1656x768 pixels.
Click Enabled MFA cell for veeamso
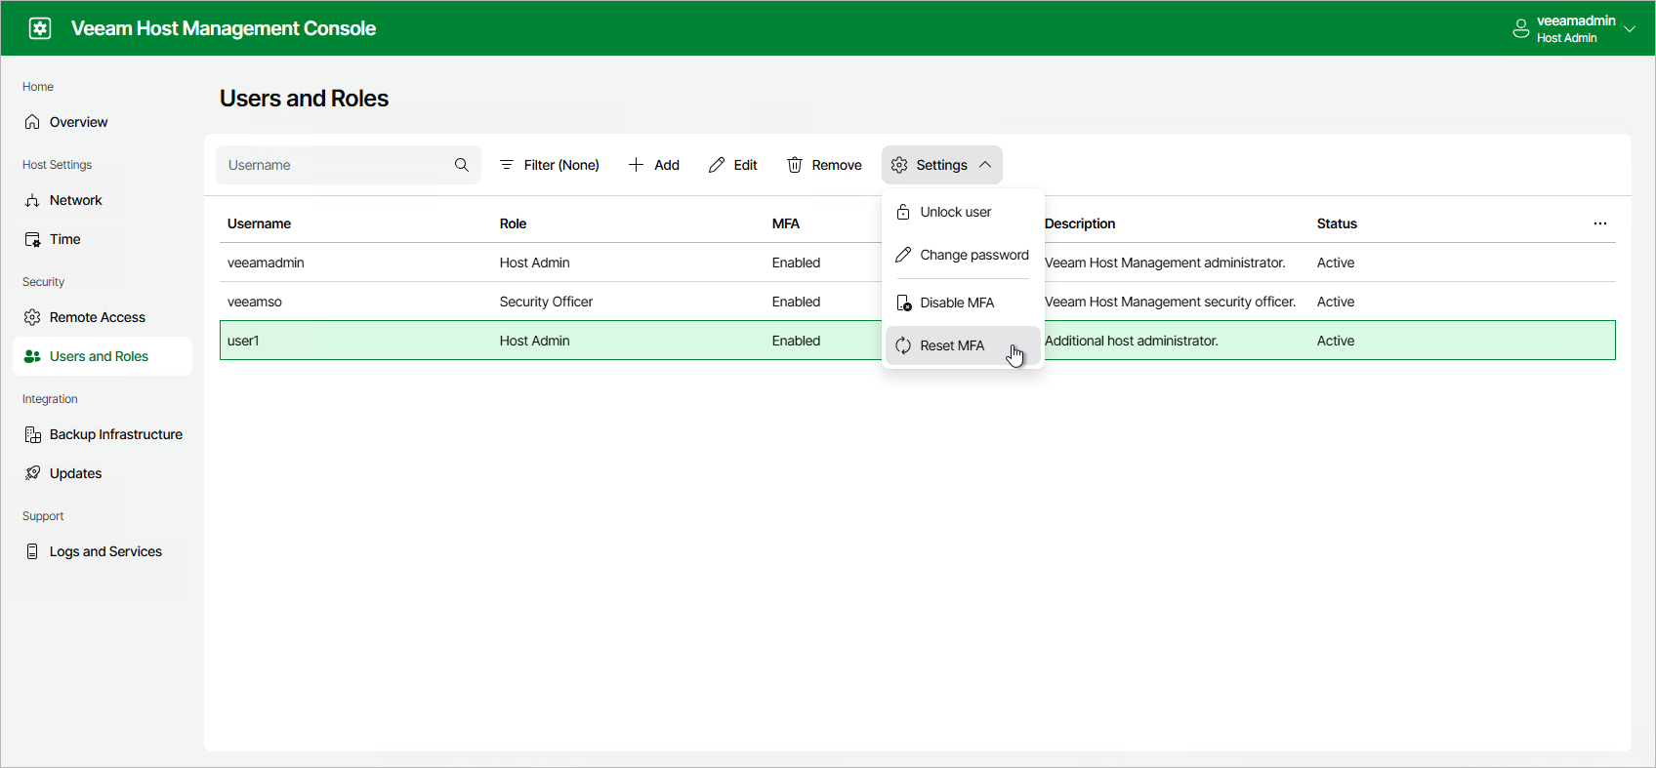(796, 302)
